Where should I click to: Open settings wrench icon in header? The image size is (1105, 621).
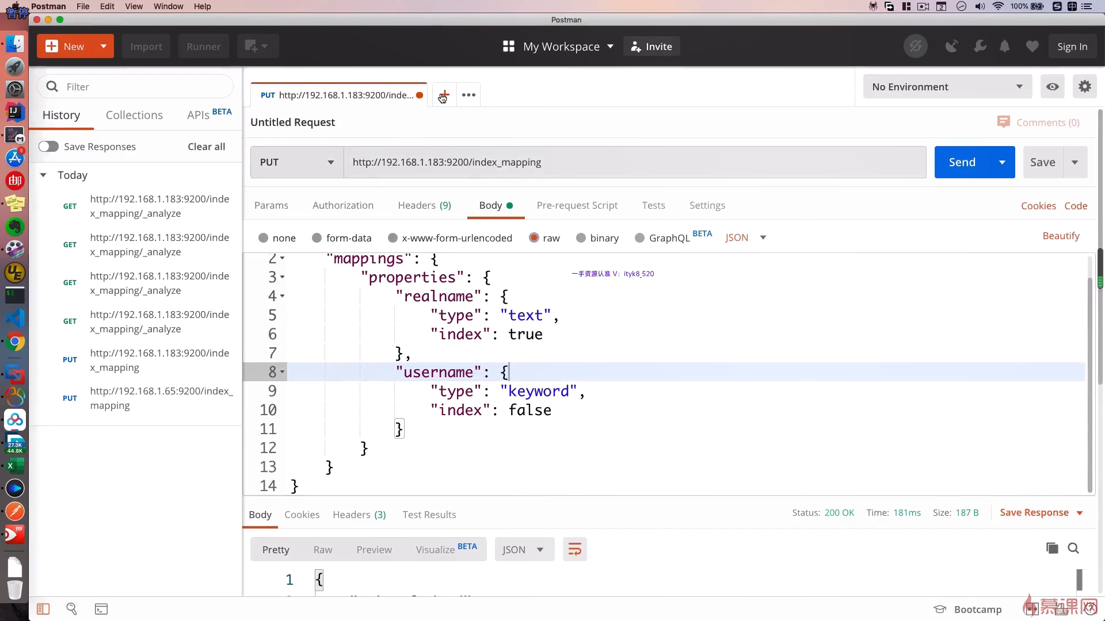[x=980, y=47]
